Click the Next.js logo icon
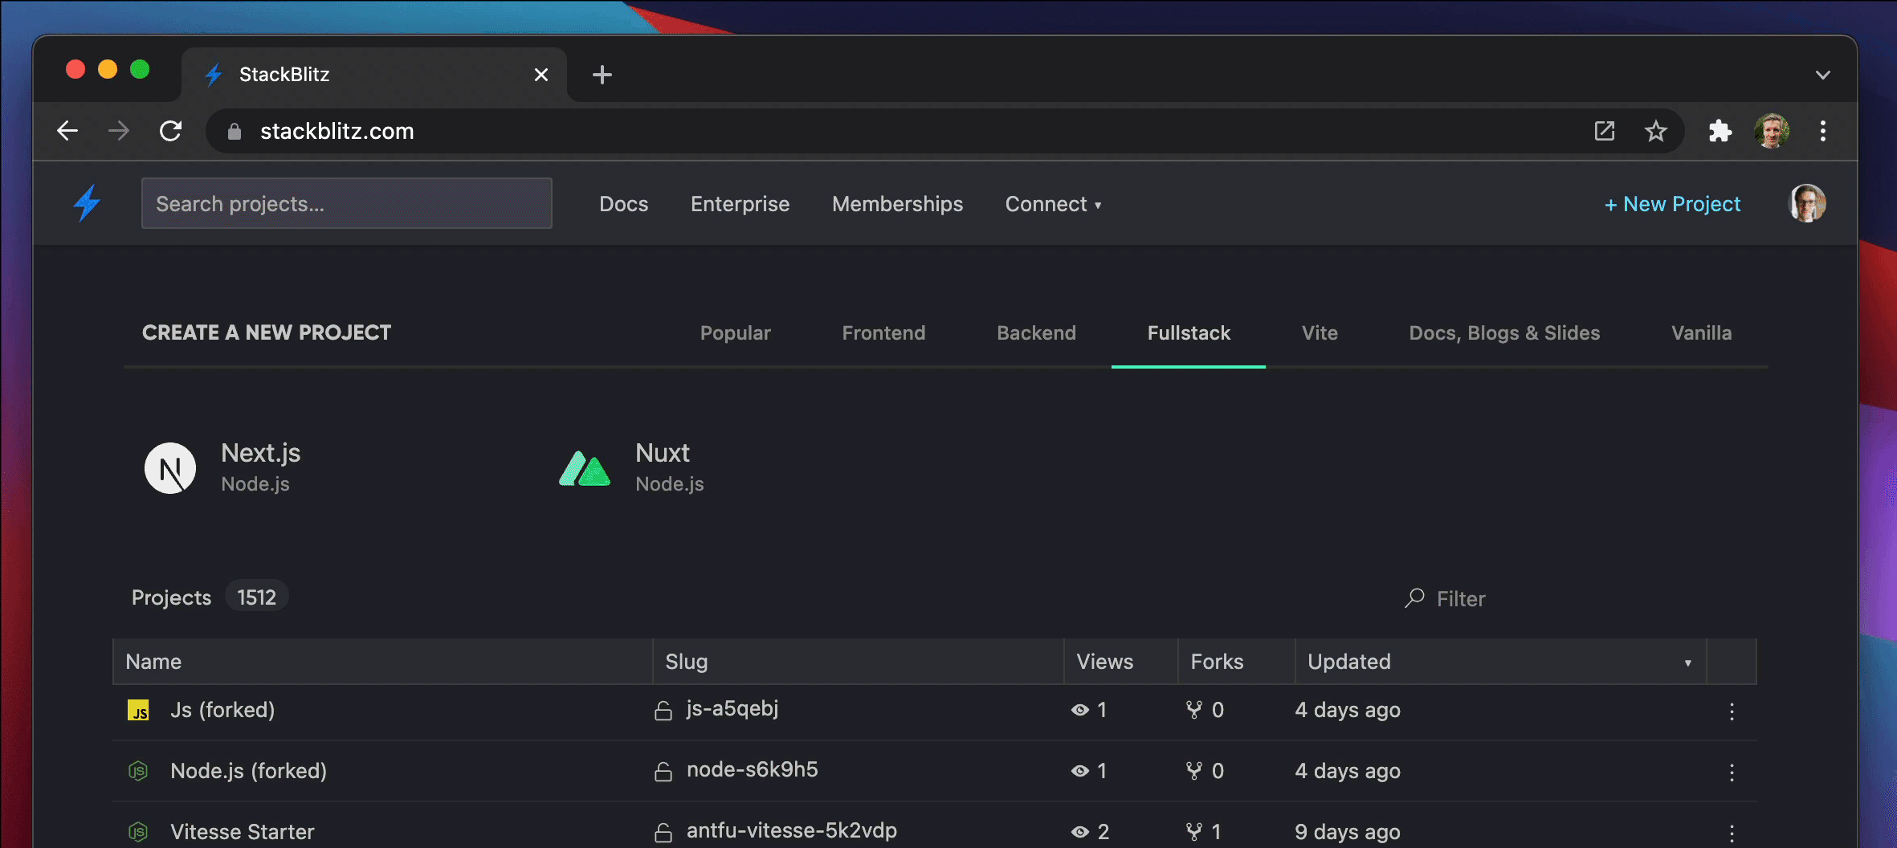The width and height of the screenshot is (1897, 848). point(170,468)
